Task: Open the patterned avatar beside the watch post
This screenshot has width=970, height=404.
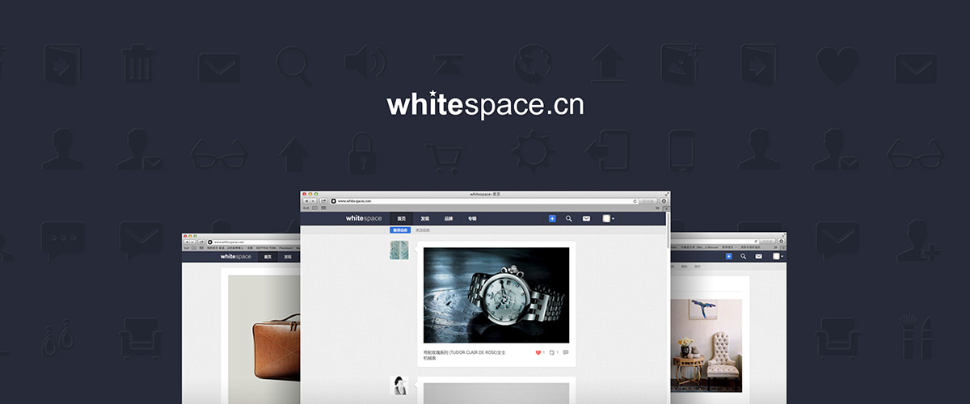Action: (x=399, y=250)
